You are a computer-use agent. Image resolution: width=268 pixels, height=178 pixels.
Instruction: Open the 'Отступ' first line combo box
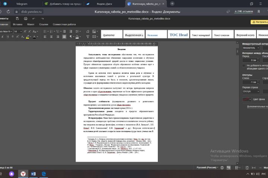(251, 92)
